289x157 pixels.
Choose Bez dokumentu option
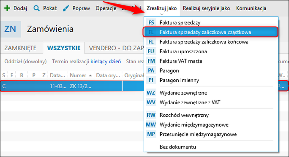[211, 147]
